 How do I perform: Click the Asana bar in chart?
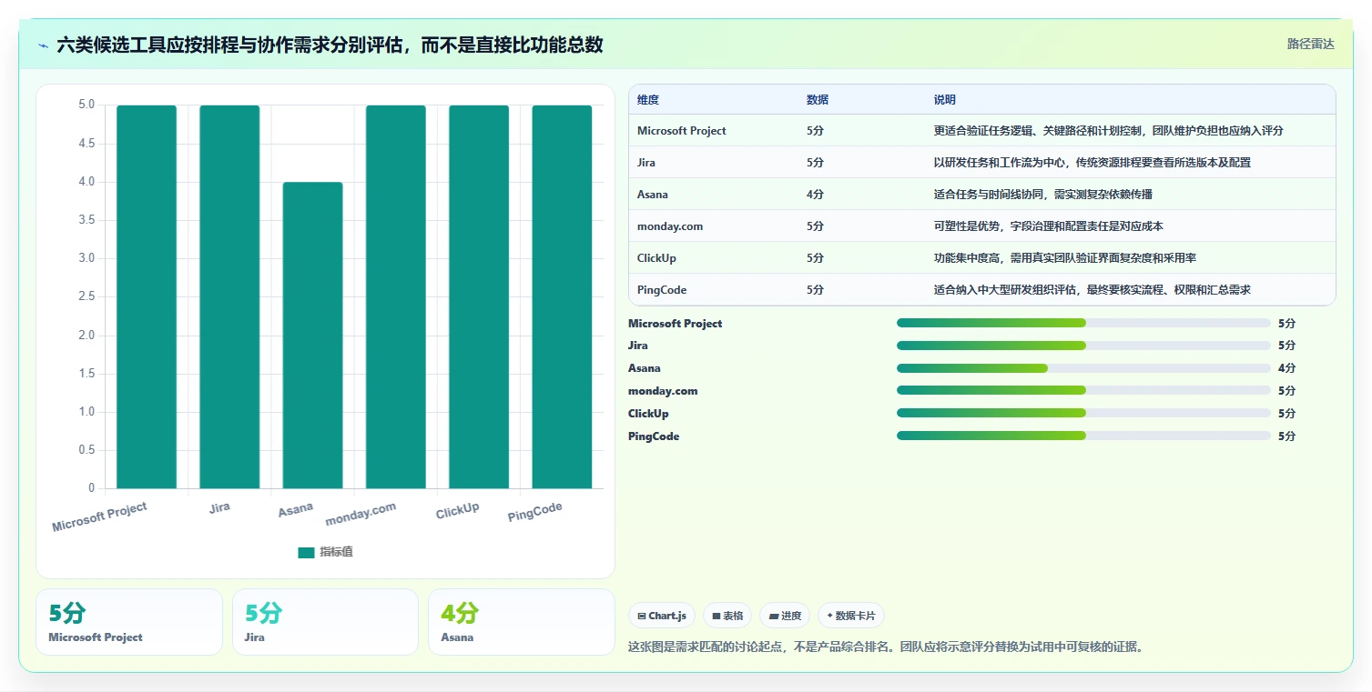[x=313, y=335]
